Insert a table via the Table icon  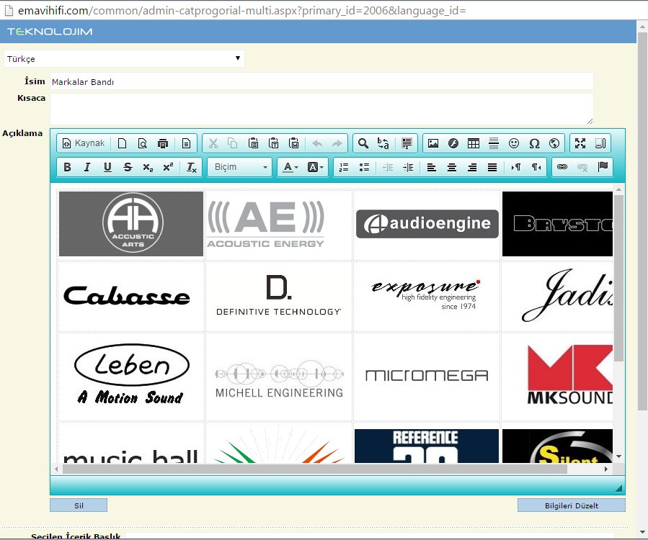[474, 143]
